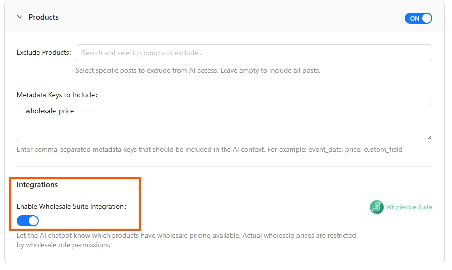The width and height of the screenshot is (452, 270).
Task: Collapse the Products section chevron
Action: click(x=20, y=17)
